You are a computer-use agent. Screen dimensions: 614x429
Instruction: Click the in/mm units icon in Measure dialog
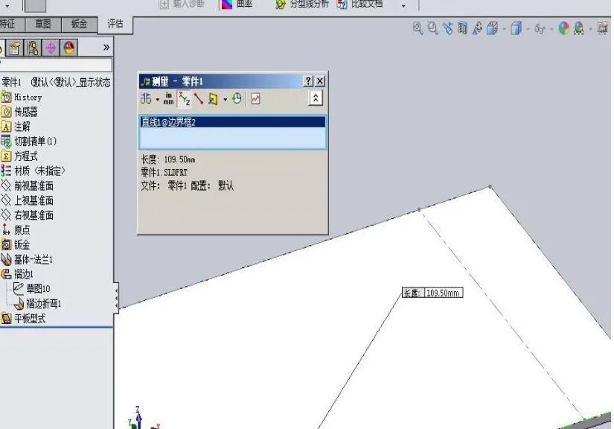[x=168, y=99]
